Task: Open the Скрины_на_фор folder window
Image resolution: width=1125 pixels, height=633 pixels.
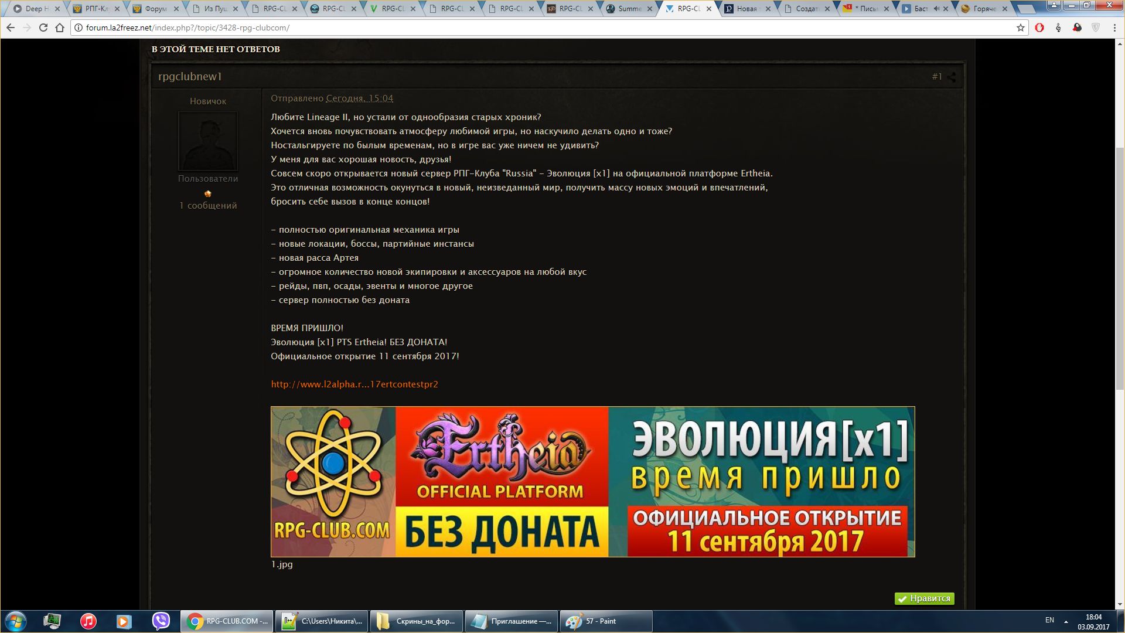Action: (417, 621)
